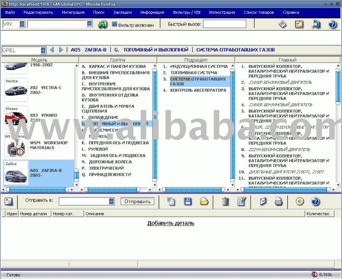
Task: Open the Интеграция menu
Action: click(x=73, y=12)
